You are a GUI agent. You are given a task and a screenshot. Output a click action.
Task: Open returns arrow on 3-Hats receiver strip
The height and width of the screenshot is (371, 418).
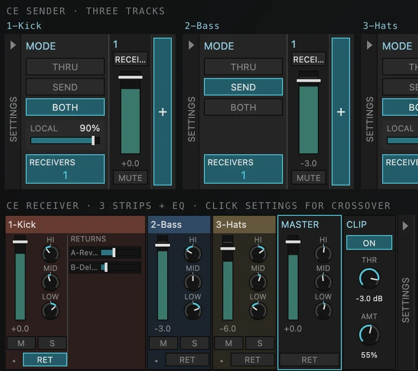point(221,361)
